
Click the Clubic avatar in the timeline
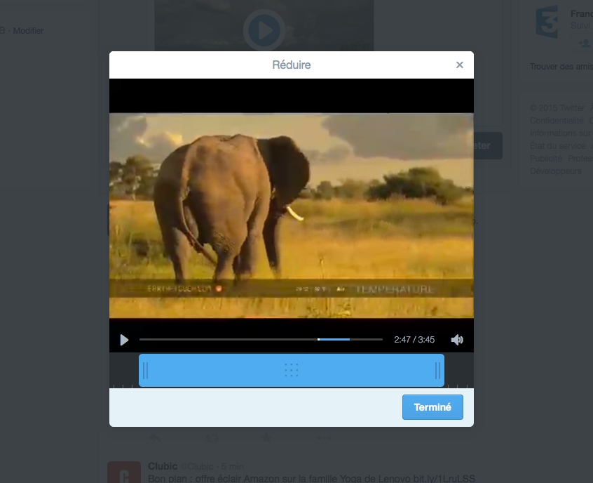coord(124,472)
